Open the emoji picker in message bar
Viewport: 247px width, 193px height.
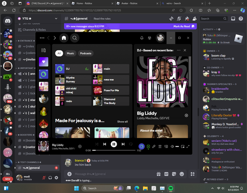(x=182, y=174)
